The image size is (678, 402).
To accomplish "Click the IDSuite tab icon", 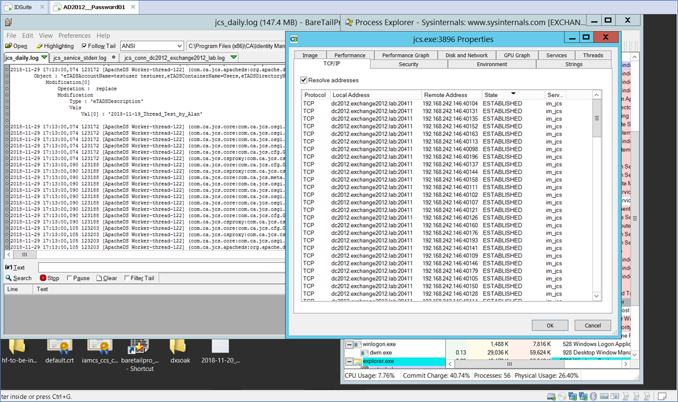I will [x=8, y=7].
